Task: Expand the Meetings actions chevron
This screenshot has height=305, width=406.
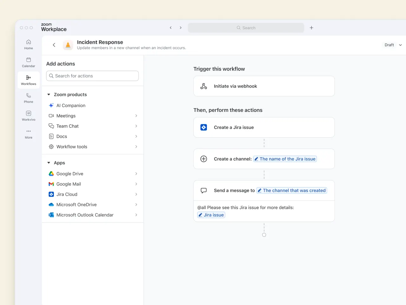Action: point(136,116)
